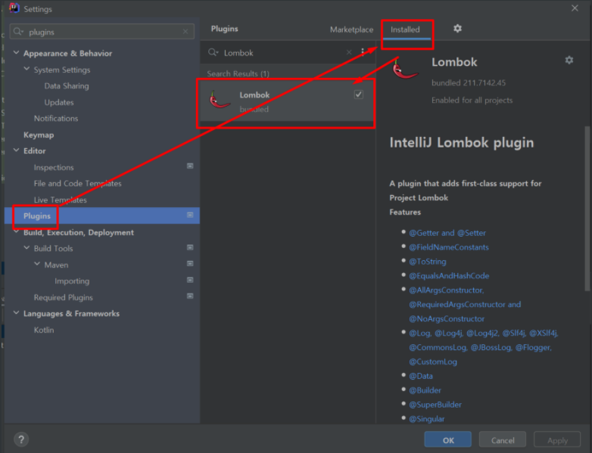
Task: Open the @Singular link
Action: tap(427, 419)
